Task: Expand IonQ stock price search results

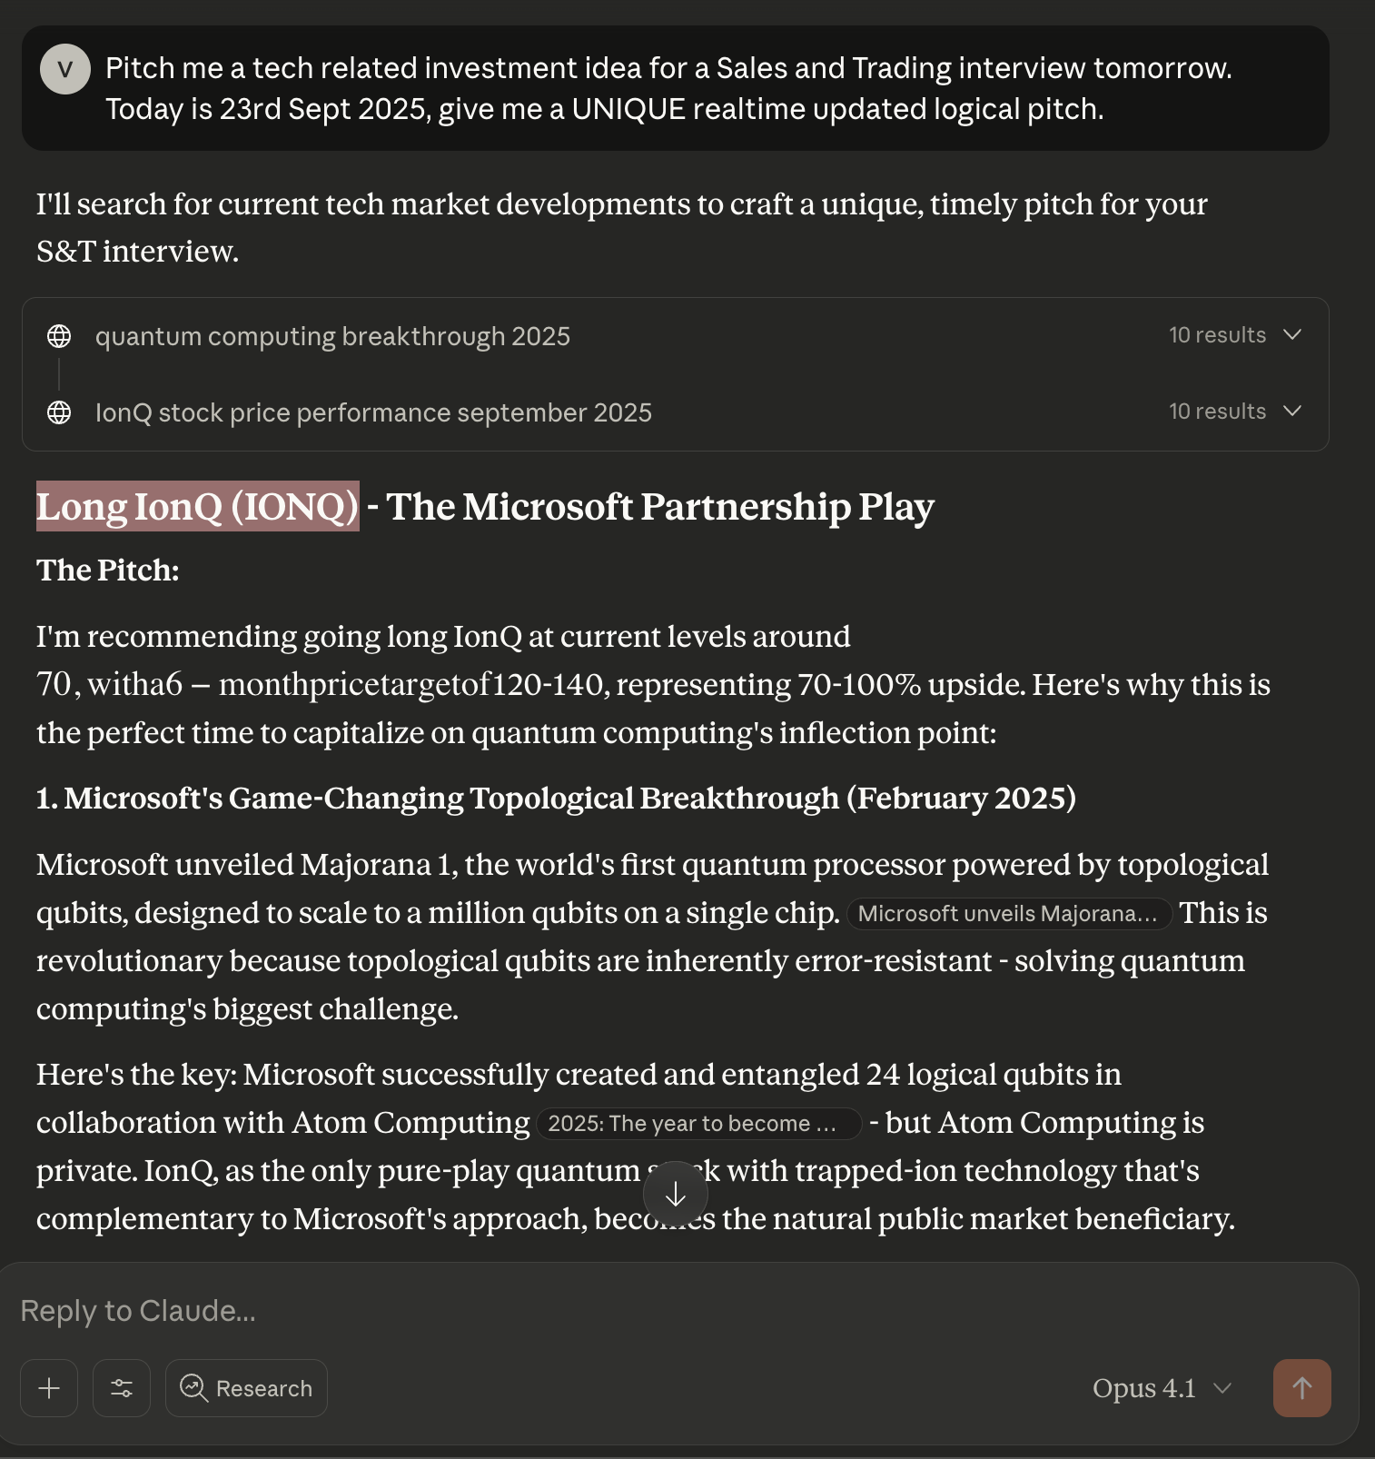Action: 1292,412
